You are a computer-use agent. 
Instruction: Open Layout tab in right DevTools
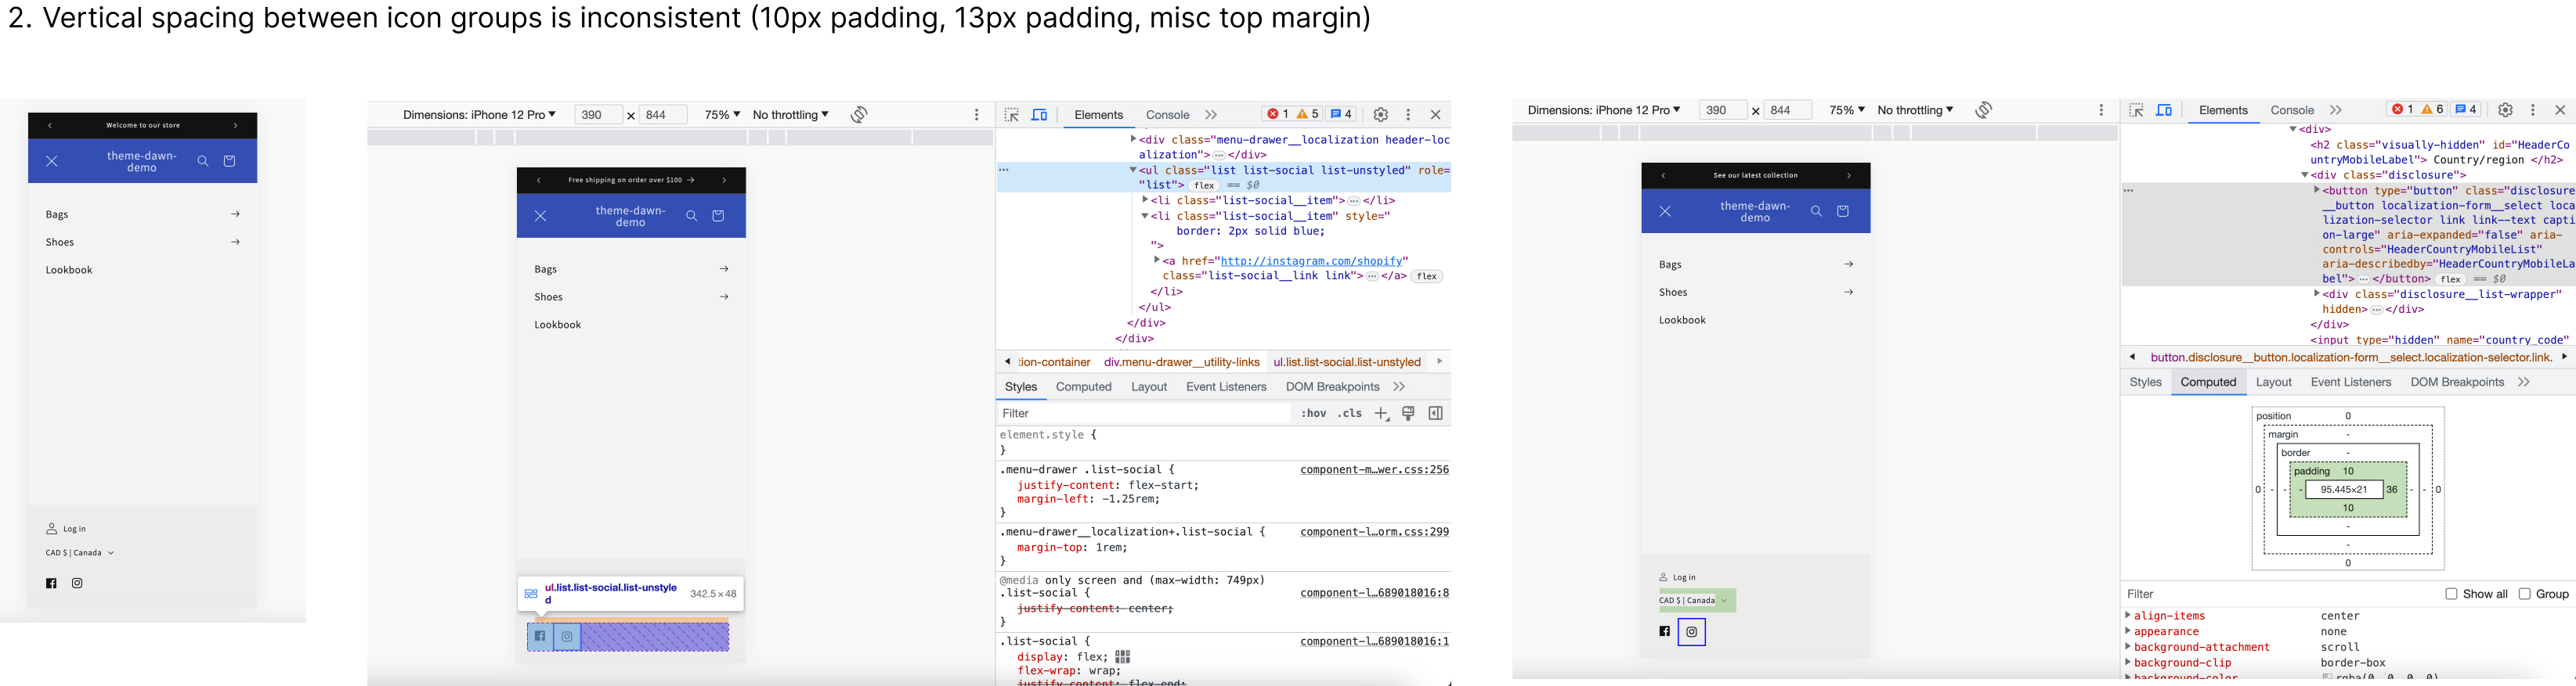coord(2274,383)
